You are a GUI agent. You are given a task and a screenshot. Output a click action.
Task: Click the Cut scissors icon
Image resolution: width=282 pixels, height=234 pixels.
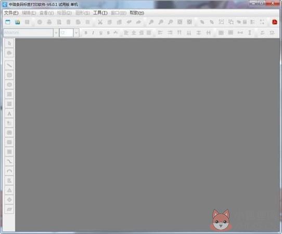pos(100,22)
